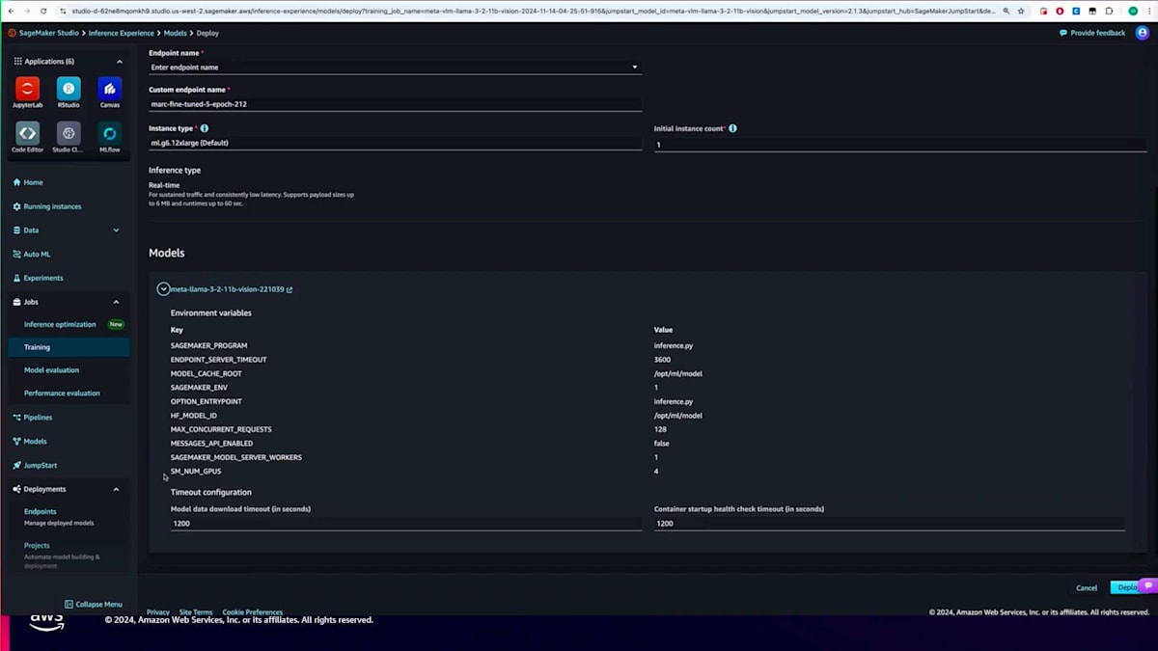1158x651 pixels.
Task: Click the red Opera-style extension icon
Action: [1060, 11]
